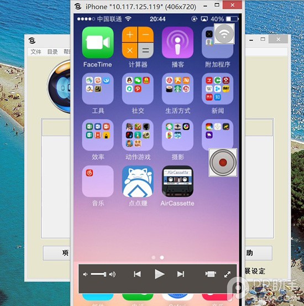This screenshot has width=304, height=306.
Task: Click the background window's app logo icon
Action: coord(32,40)
